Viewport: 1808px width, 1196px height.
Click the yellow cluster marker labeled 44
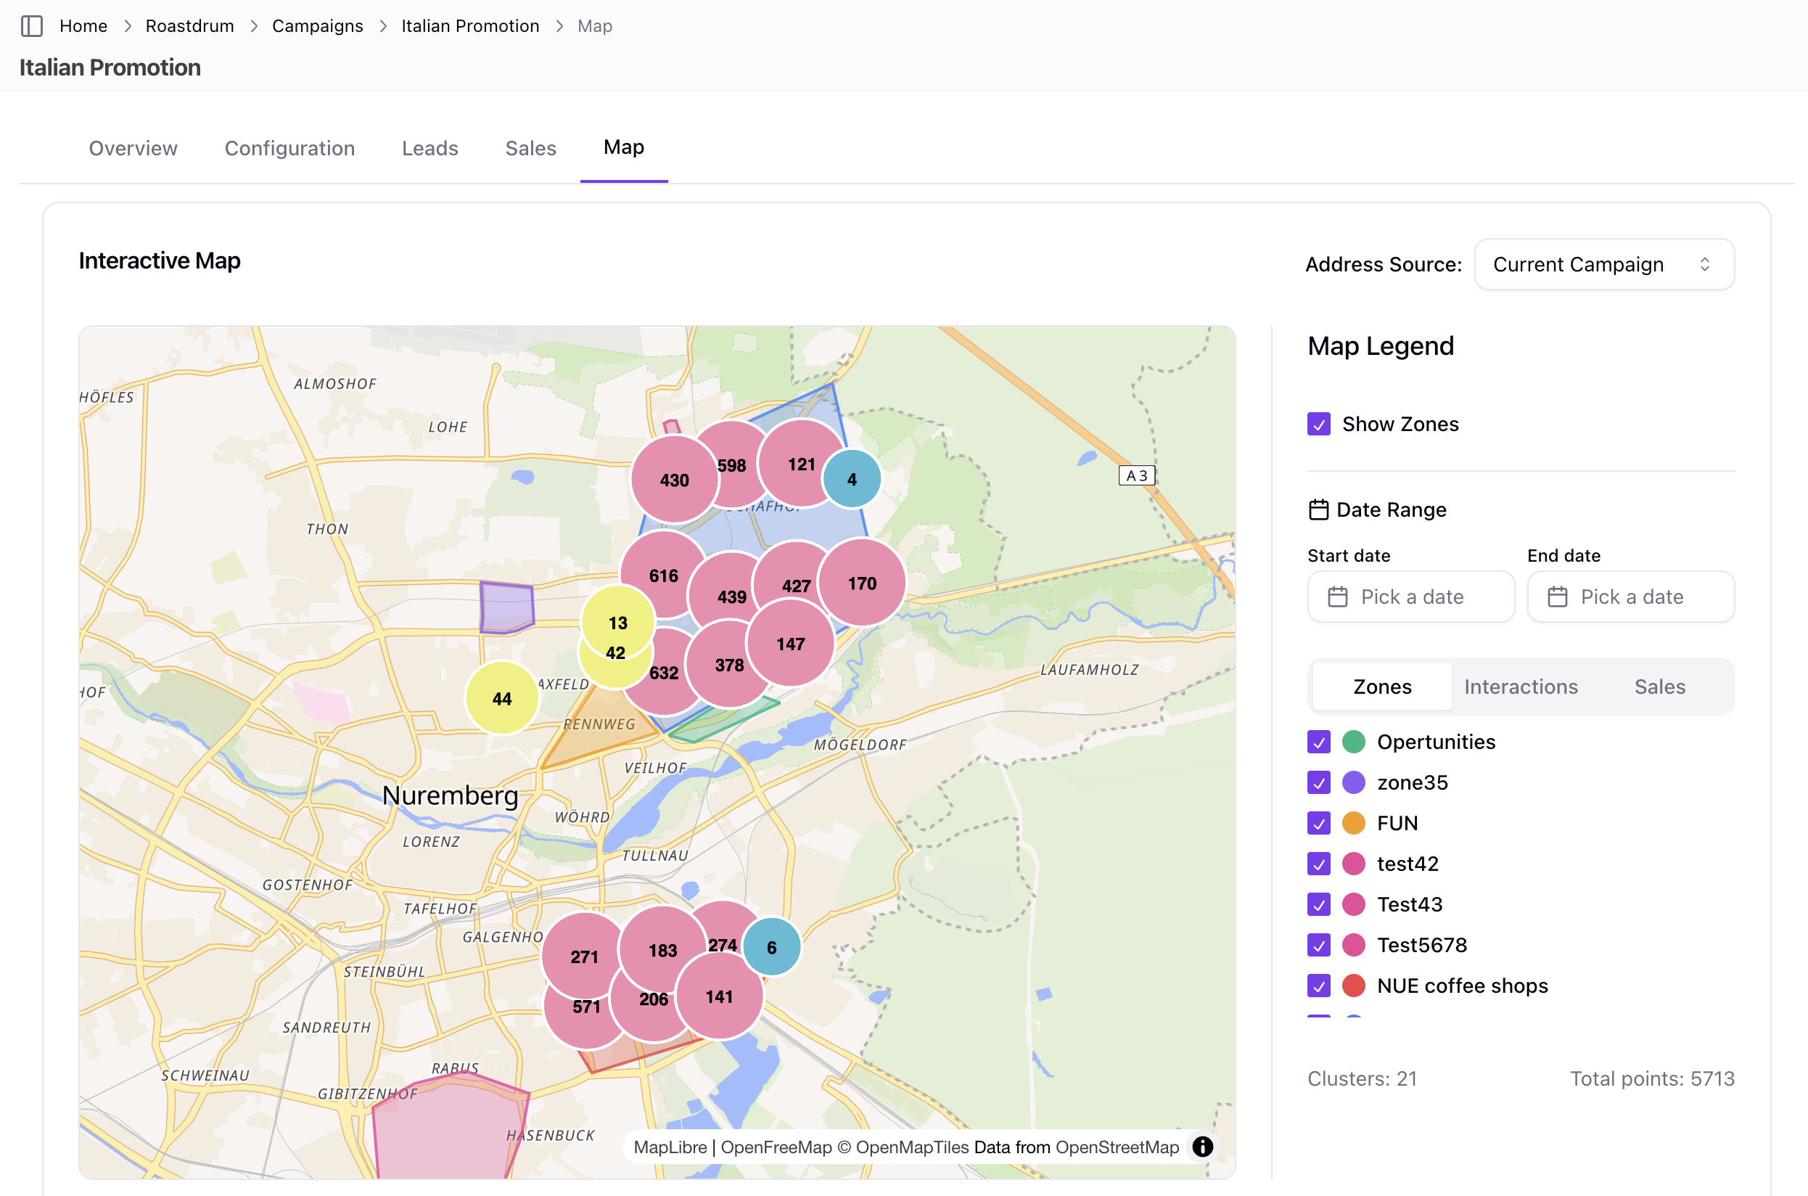(502, 699)
